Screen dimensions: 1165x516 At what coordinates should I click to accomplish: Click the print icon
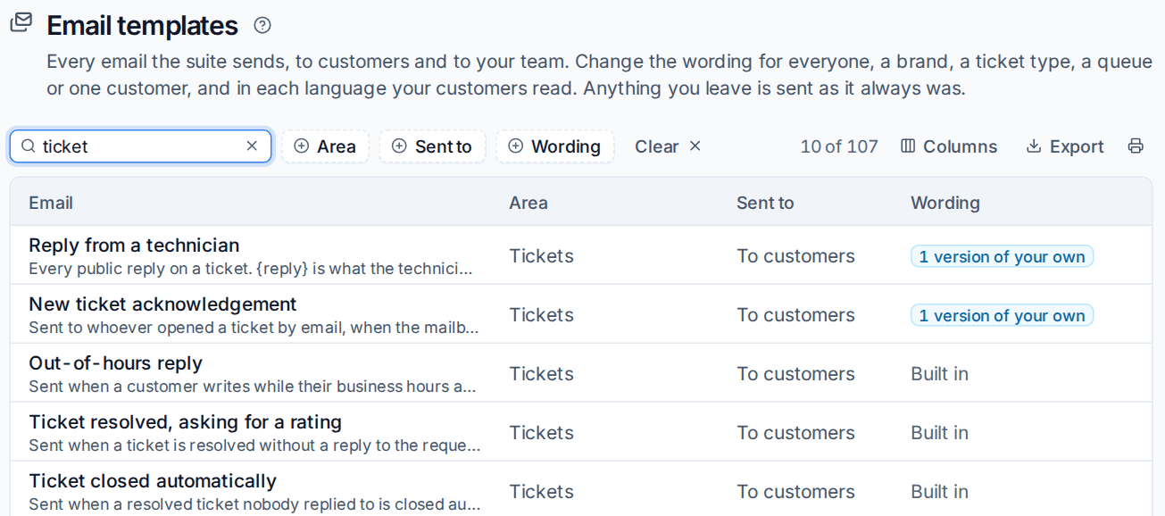[x=1136, y=146]
